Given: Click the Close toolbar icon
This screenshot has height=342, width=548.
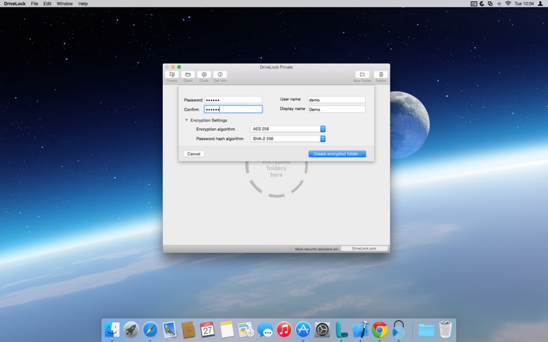Looking at the screenshot, I should tap(203, 75).
